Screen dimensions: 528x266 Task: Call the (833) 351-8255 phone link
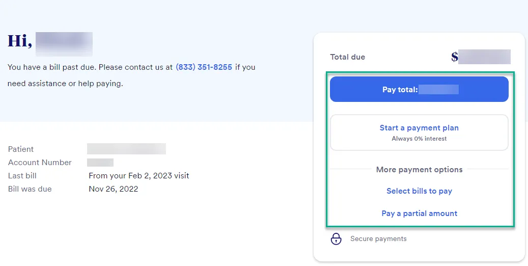point(204,67)
